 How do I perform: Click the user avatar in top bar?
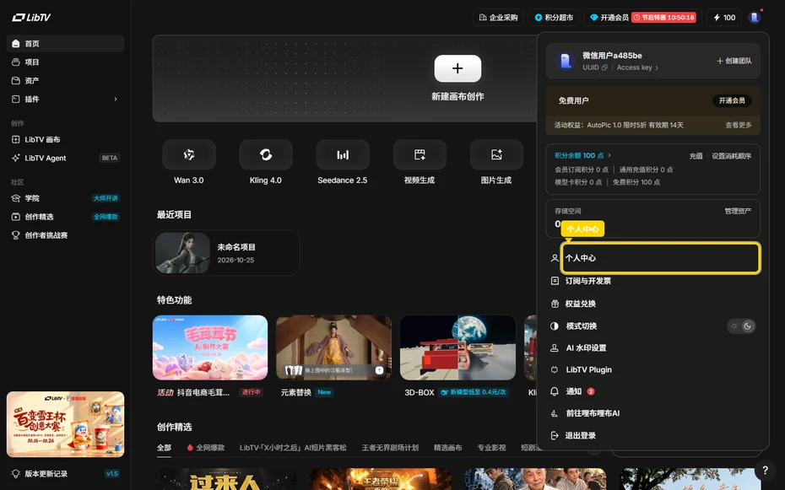click(x=755, y=18)
